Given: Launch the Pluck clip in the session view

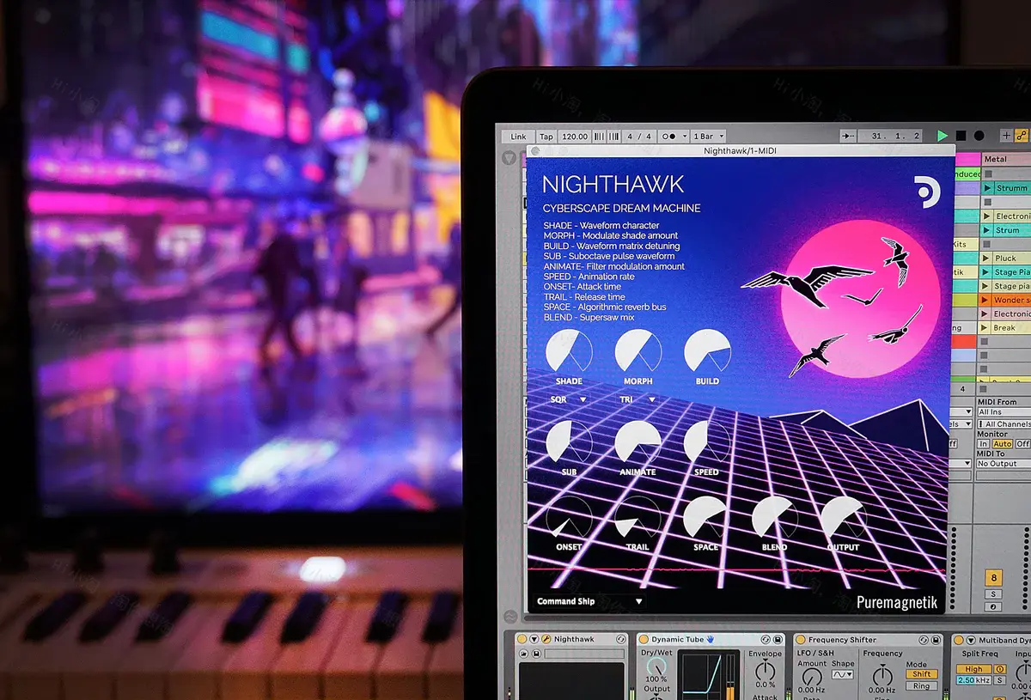Looking at the screenshot, I should [985, 258].
